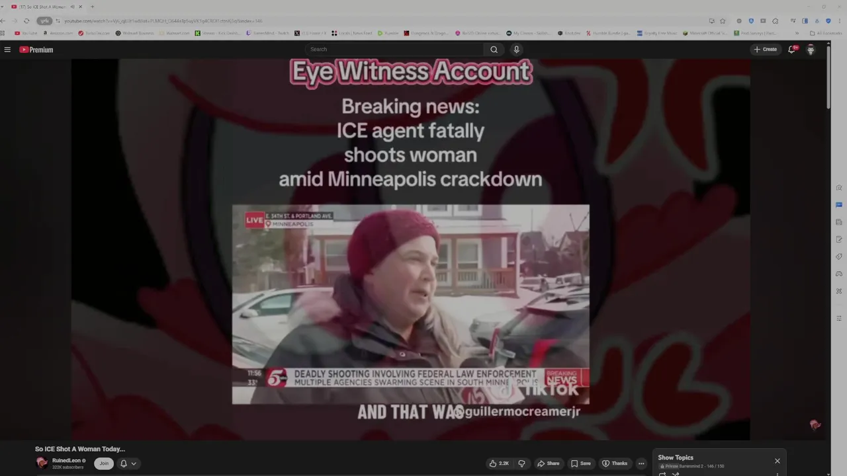847x476 pixels.
Task: Join the RuinedLeon channel membership
Action: point(104,463)
